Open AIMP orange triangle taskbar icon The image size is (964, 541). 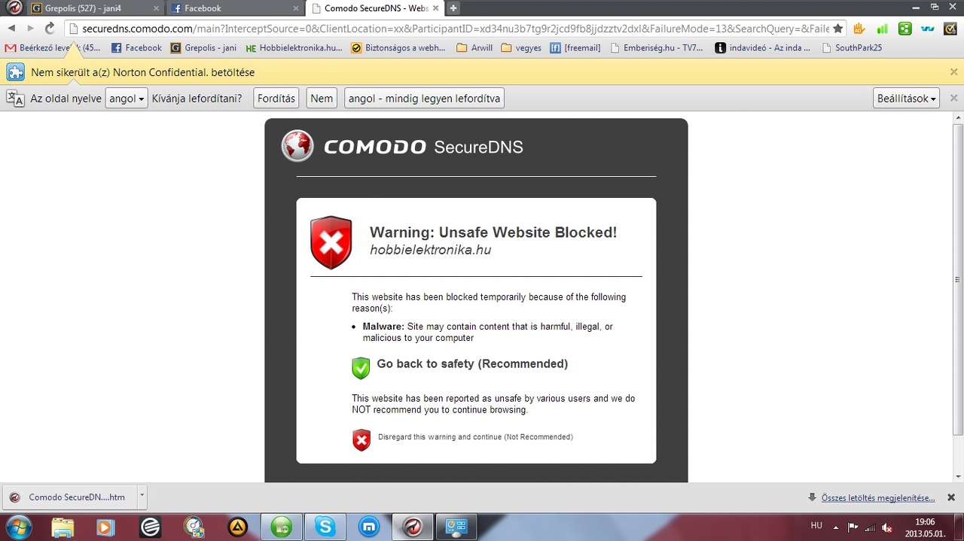pyautogui.click(x=238, y=527)
